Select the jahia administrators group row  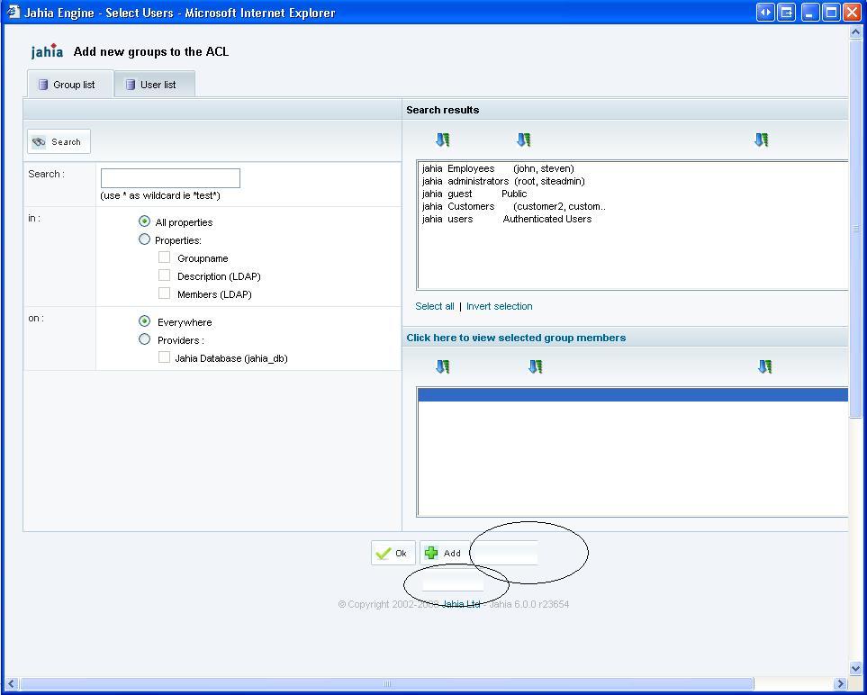pyautogui.click(x=633, y=181)
